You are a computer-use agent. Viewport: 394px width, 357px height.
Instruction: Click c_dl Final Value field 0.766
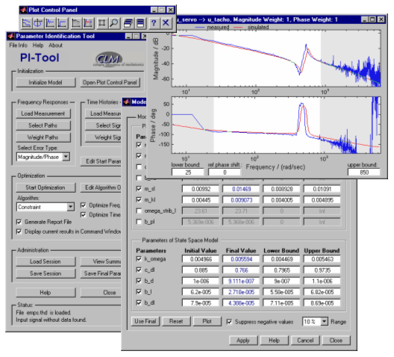point(241,270)
